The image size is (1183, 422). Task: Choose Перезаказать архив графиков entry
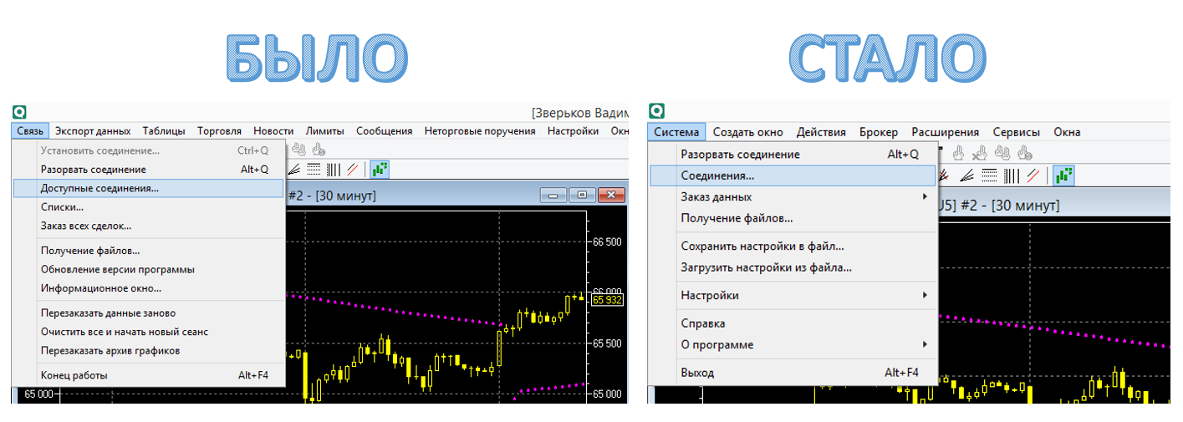point(149,350)
